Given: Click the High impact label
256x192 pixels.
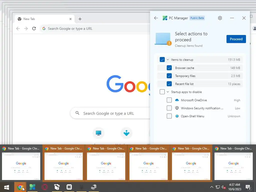Looking at the screenshot, I should (x=237, y=100).
